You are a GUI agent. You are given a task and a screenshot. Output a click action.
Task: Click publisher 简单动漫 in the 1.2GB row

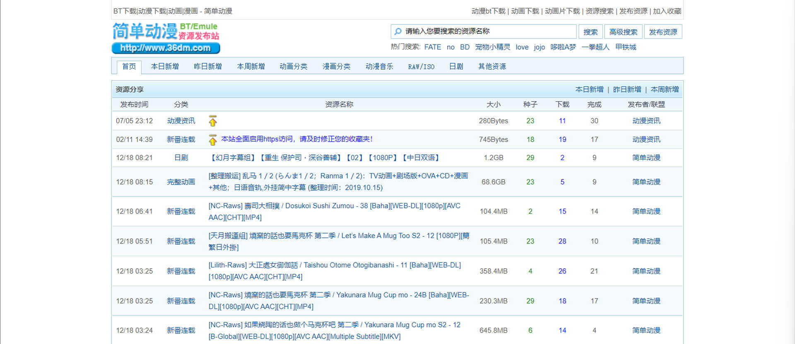point(646,158)
